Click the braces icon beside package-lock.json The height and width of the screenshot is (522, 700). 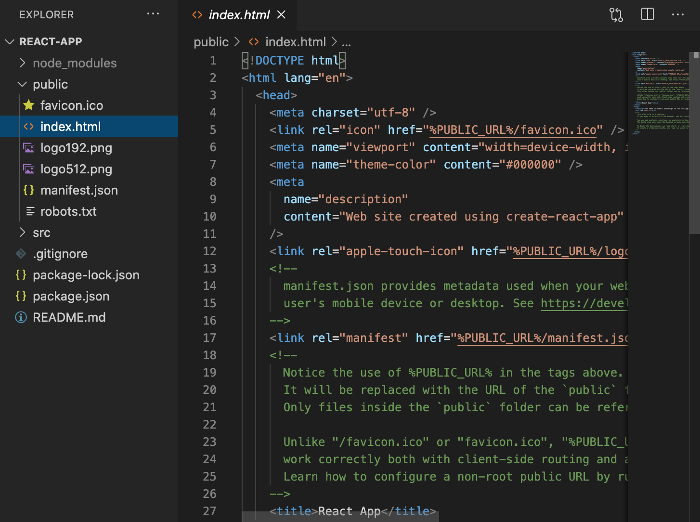click(21, 274)
